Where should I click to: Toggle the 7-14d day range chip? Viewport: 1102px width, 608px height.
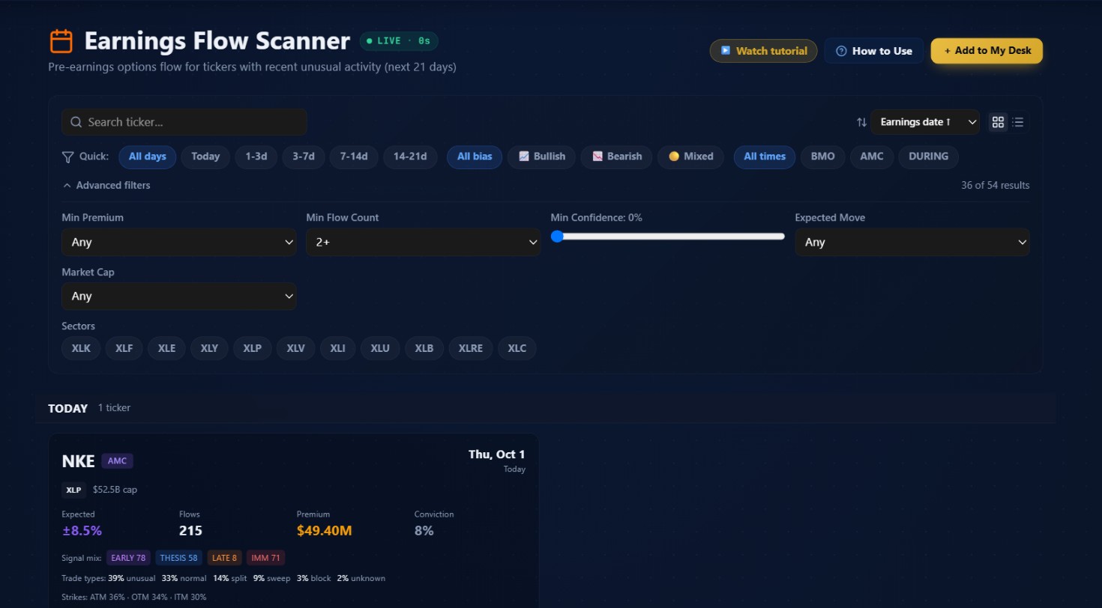pyautogui.click(x=354, y=156)
